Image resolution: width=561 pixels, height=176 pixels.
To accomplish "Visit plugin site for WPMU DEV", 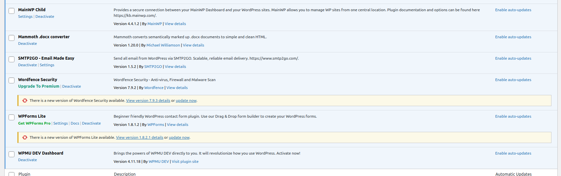I will [185, 161].
